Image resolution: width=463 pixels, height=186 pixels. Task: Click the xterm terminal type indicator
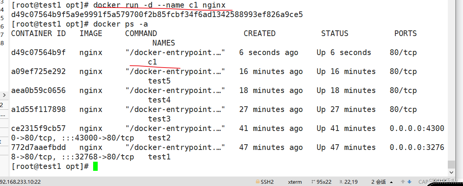tap(295, 182)
